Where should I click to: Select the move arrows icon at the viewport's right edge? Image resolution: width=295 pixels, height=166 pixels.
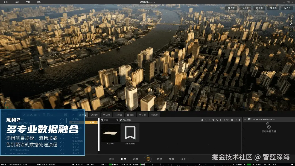[291, 18]
